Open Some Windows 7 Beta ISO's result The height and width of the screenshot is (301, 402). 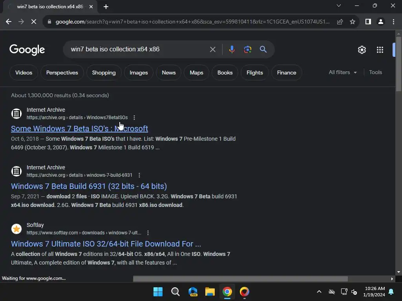point(79,129)
